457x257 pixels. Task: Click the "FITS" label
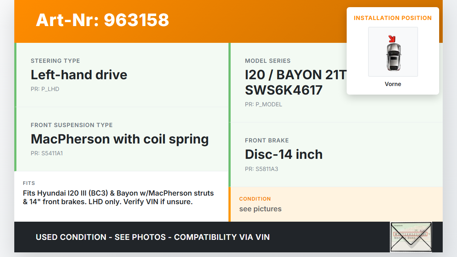(29, 183)
